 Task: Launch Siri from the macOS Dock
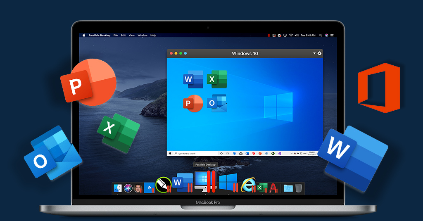pyautogui.click(x=128, y=188)
